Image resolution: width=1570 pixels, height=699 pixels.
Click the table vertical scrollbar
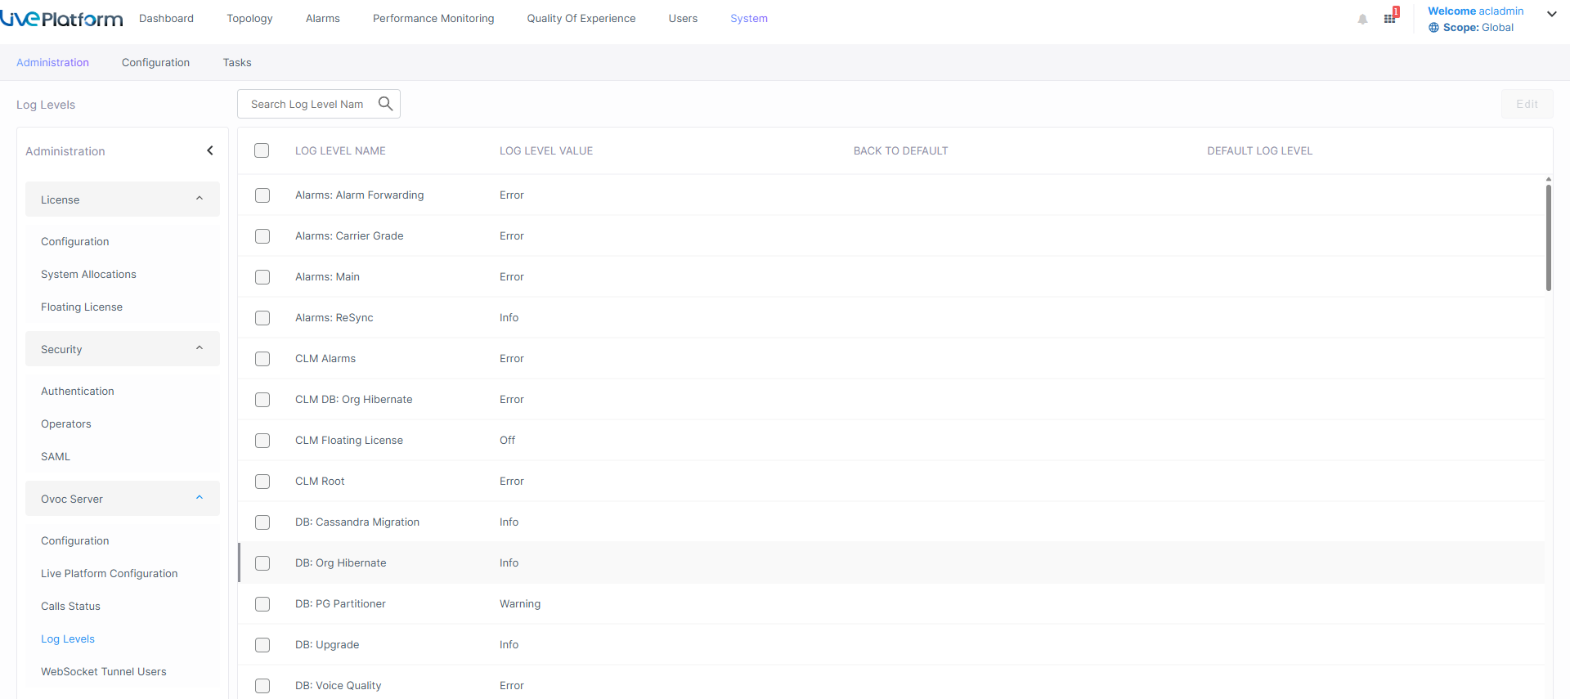[1548, 237]
